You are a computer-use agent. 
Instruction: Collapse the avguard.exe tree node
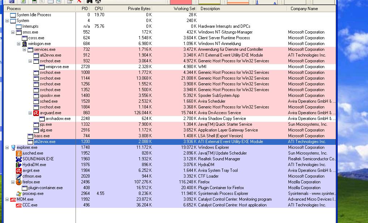click(x=30, y=113)
